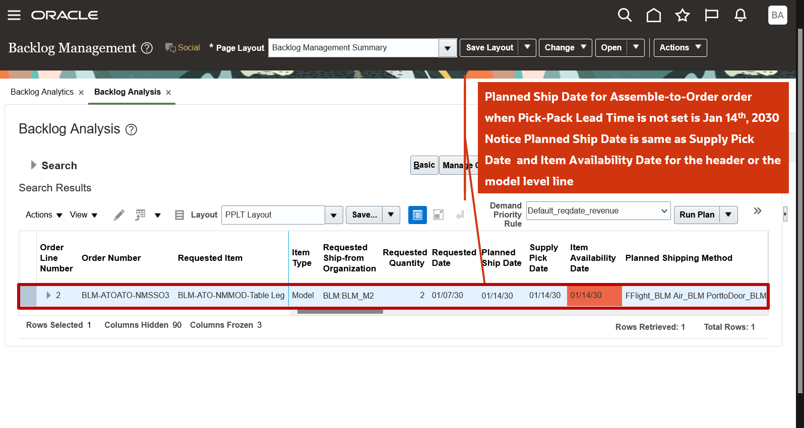The width and height of the screenshot is (804, 428).
Task: Click the Requested Quantity column header
Action: coord(405,258)
